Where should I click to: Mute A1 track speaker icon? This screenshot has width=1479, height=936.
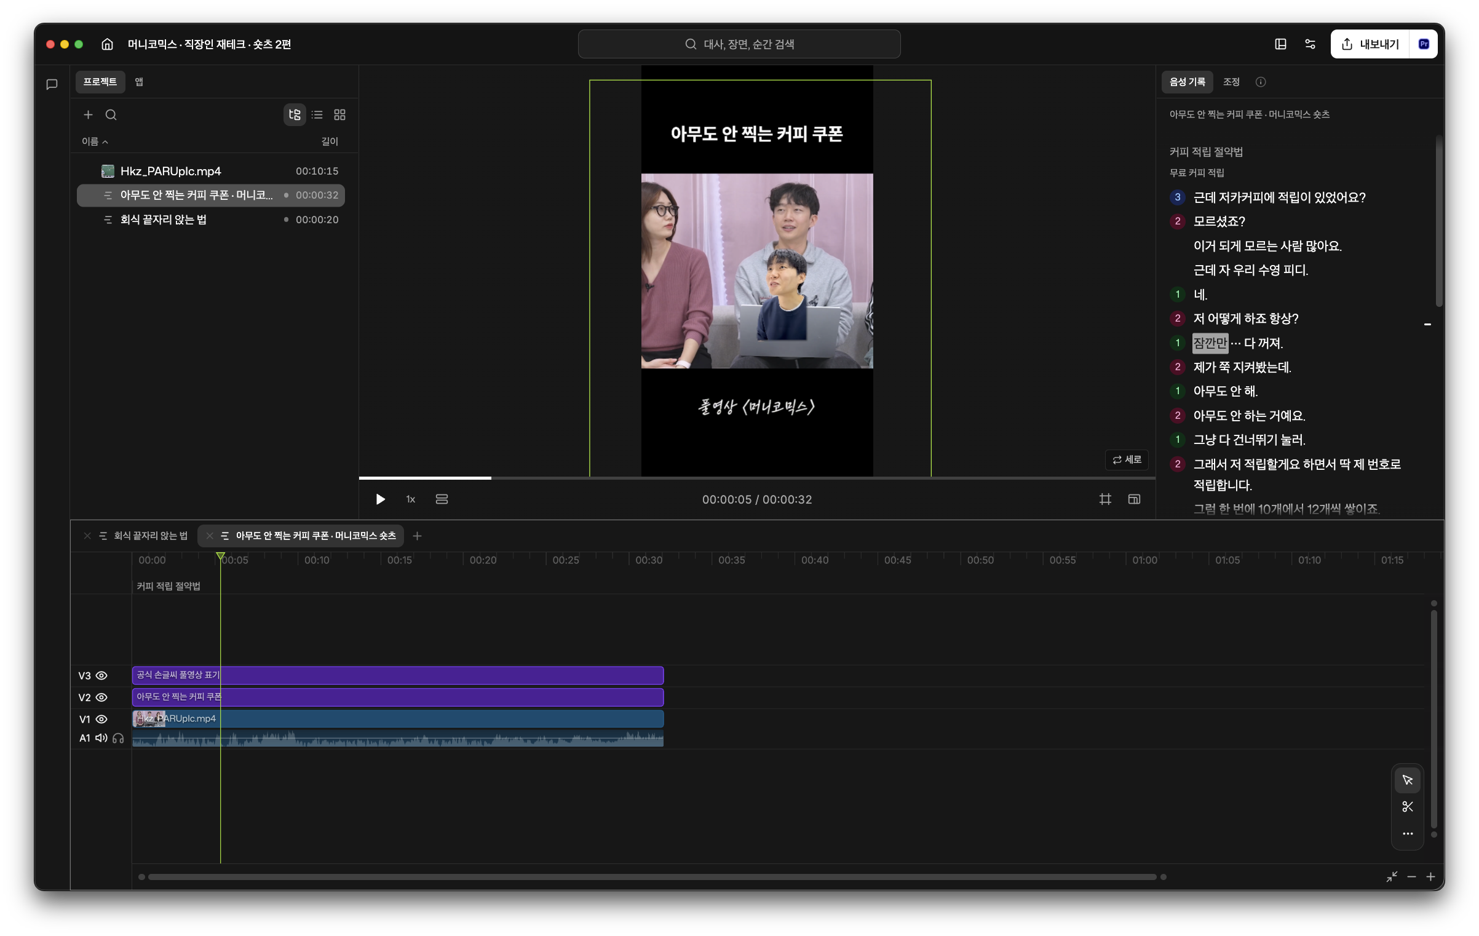click(x=101, y=738)
